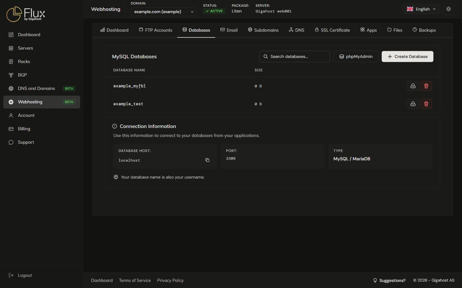Image resolution: width=462 pixels, height=288 pixels.
Task: Open BGP in the sidebar
Action: (x=42, y=75)
